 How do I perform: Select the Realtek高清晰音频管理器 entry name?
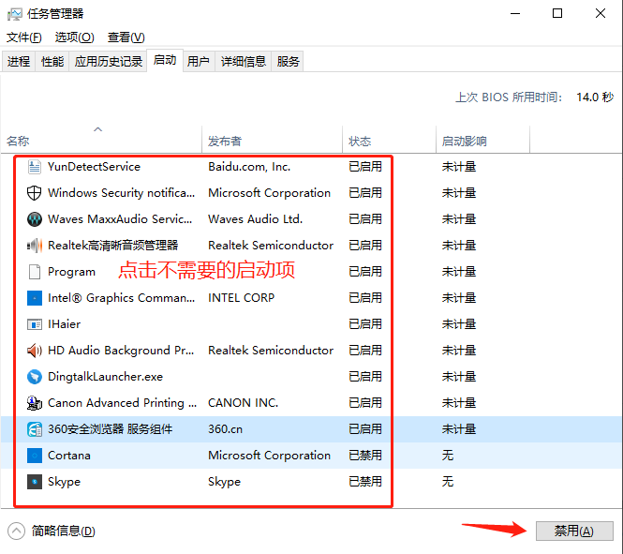(112, 246)
